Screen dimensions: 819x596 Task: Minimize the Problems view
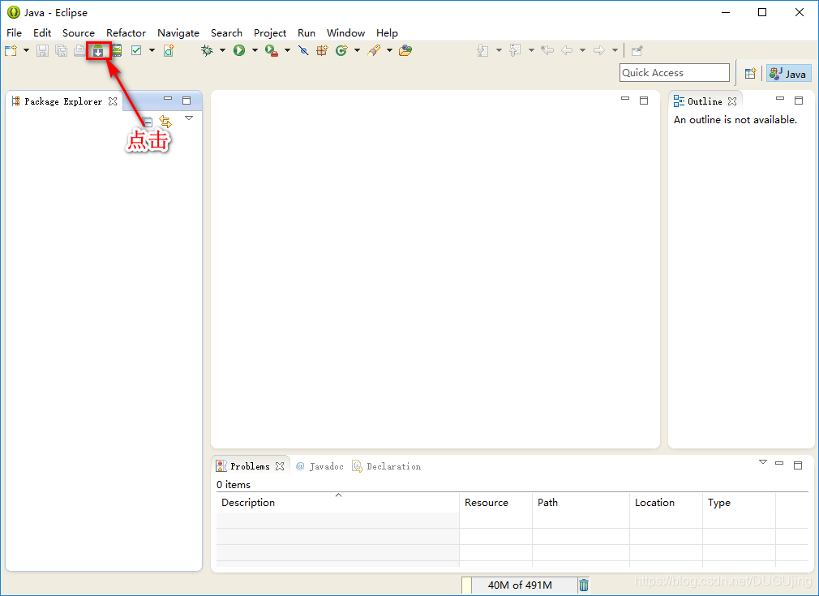[x=779, y=463]
